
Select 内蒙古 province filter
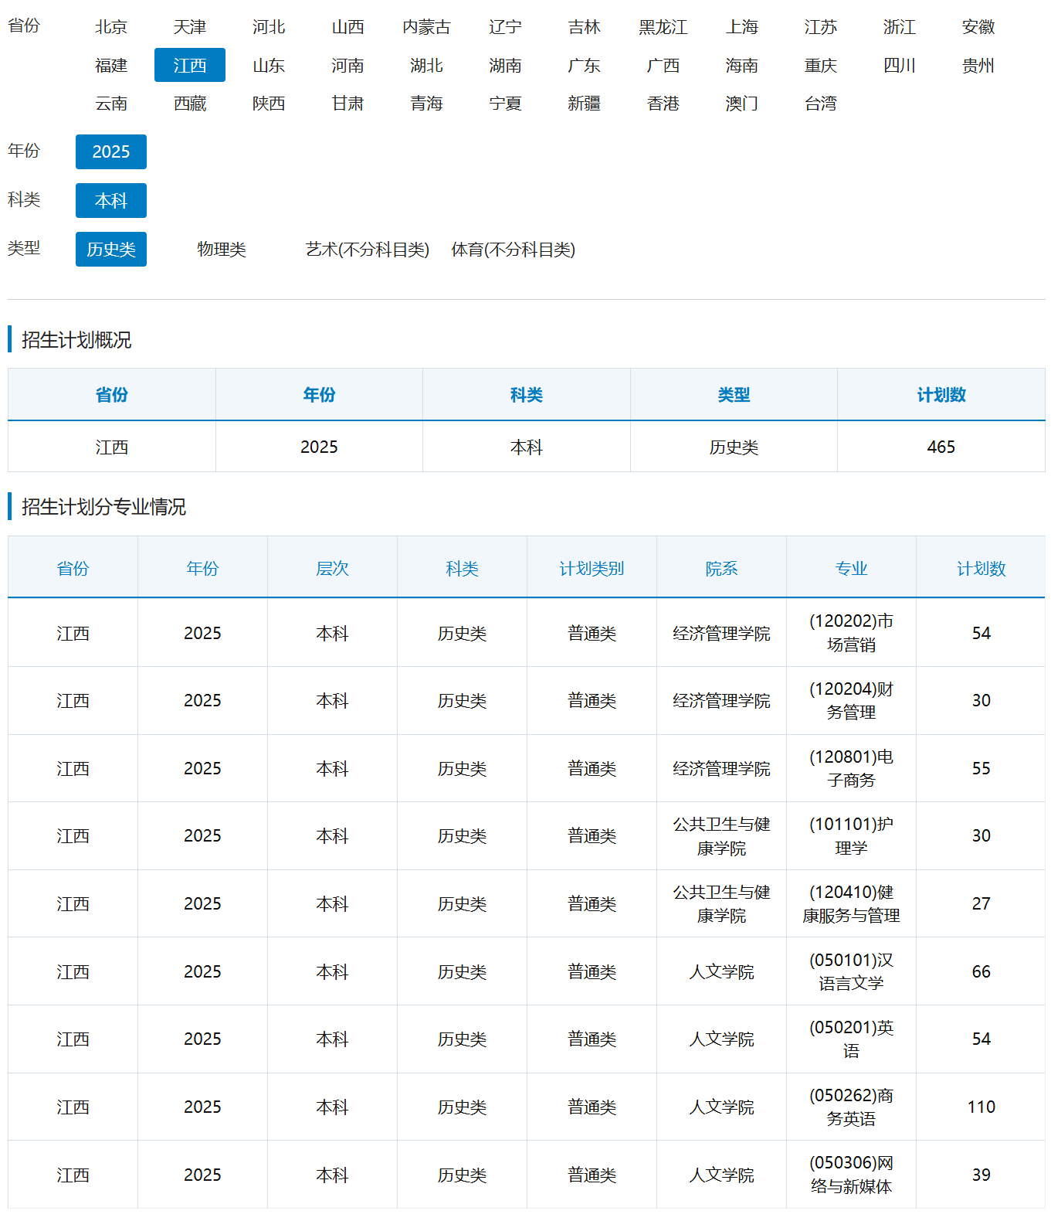[426, 27]
